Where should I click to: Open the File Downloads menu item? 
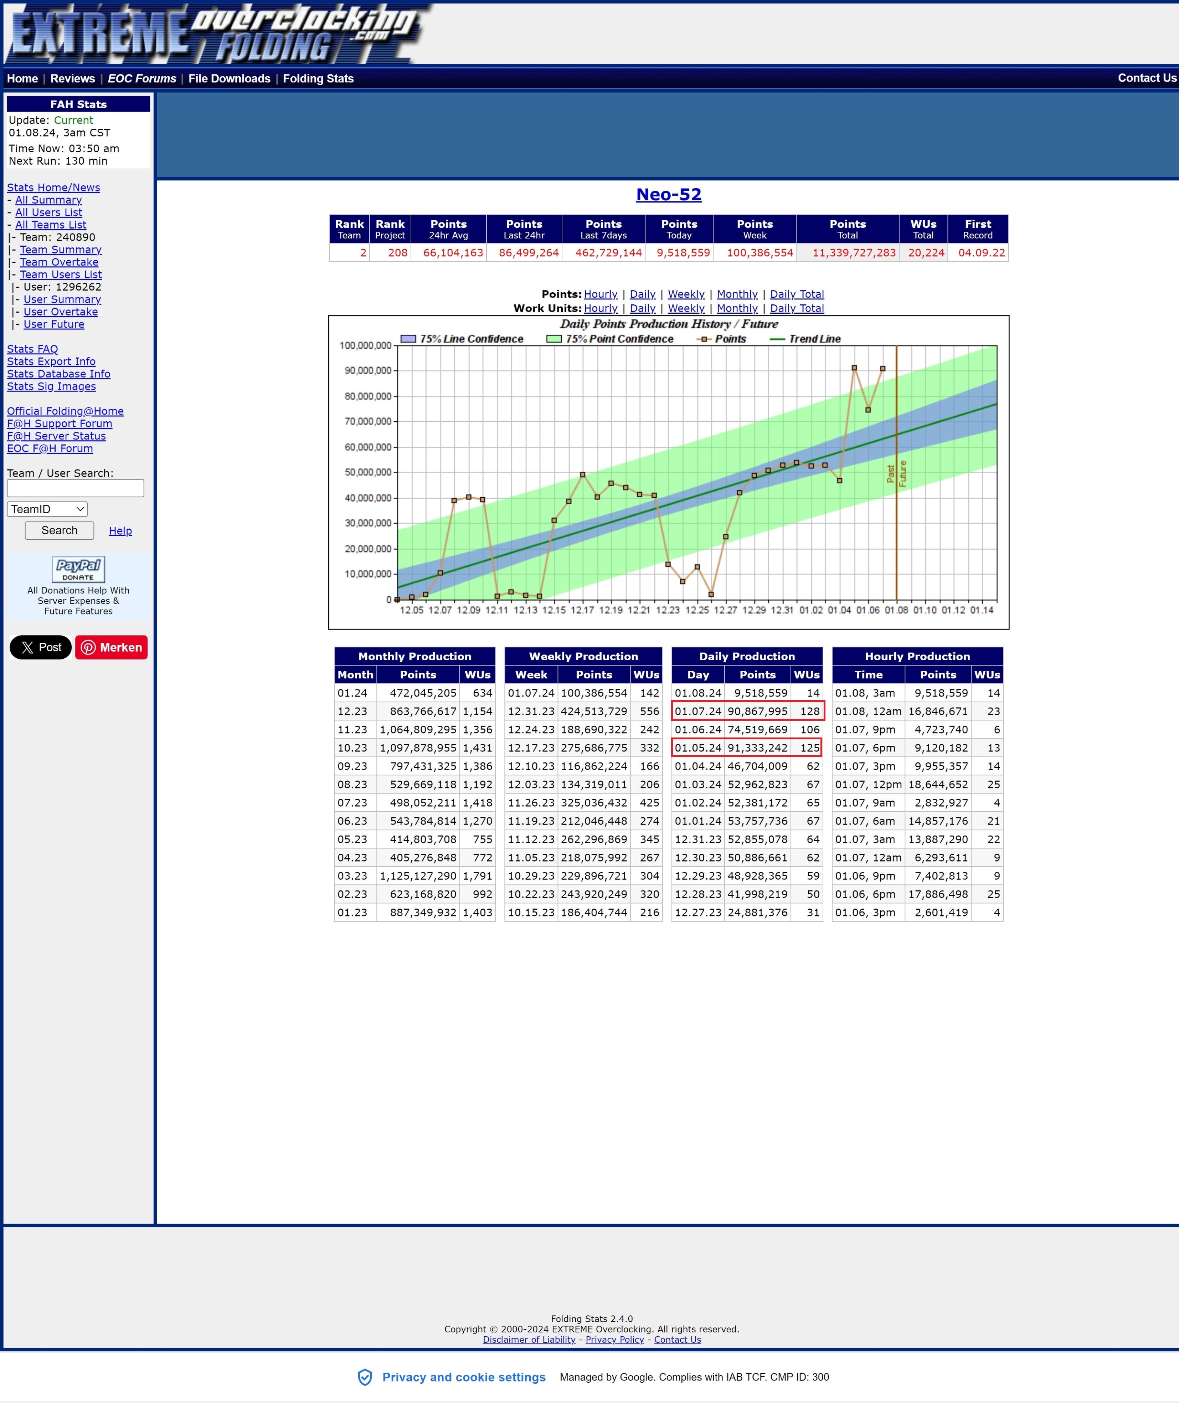[229, 78]
